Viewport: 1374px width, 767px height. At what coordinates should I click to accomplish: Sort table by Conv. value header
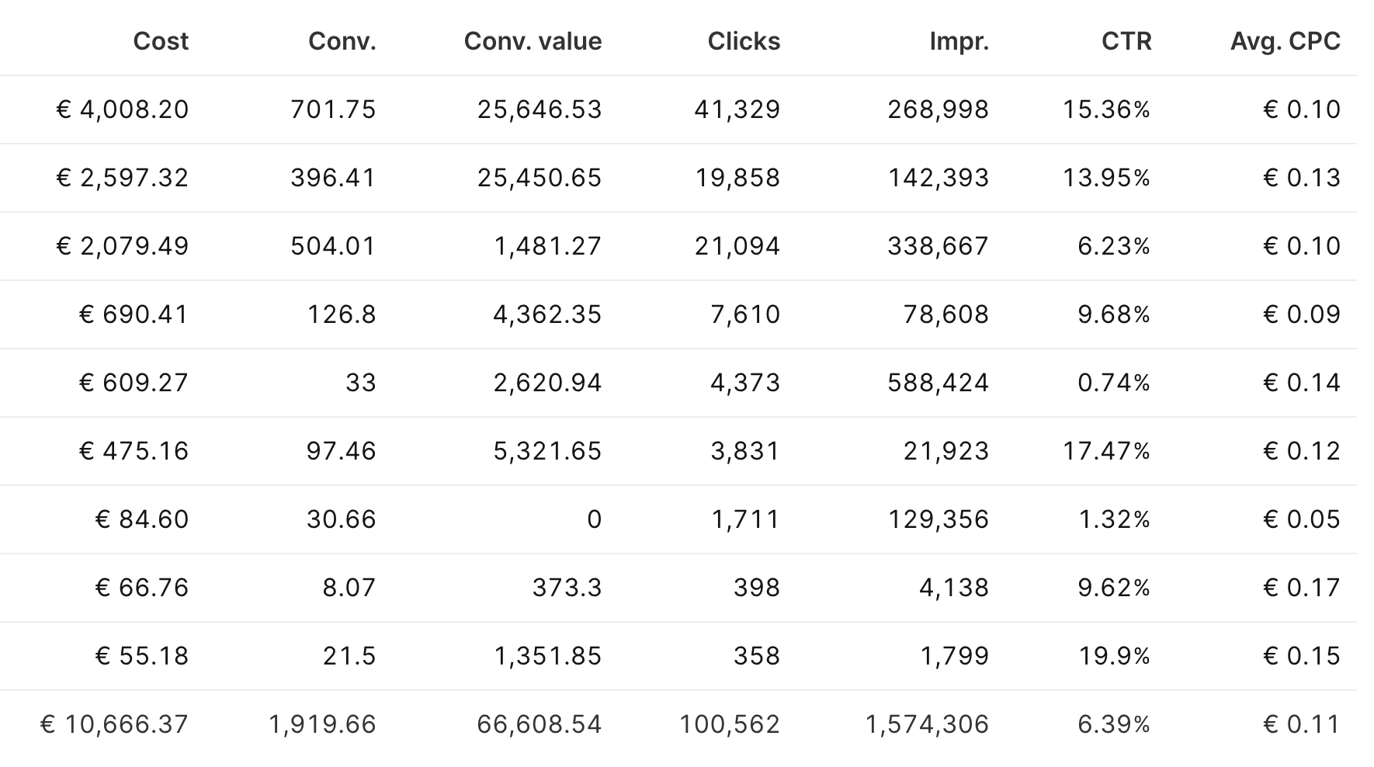click(533, 41)
